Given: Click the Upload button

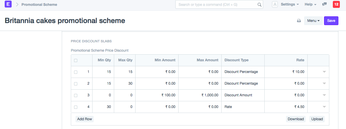Looking at the screenshot, I should (x=317, y=119).
